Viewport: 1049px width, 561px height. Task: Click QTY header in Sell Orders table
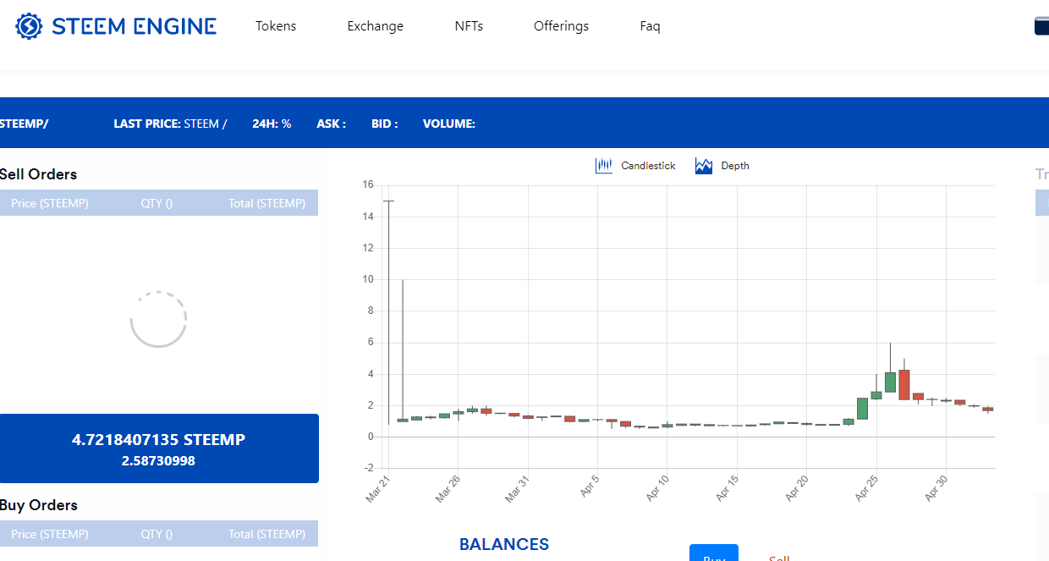pyautogui.click(x=157, y=203)
